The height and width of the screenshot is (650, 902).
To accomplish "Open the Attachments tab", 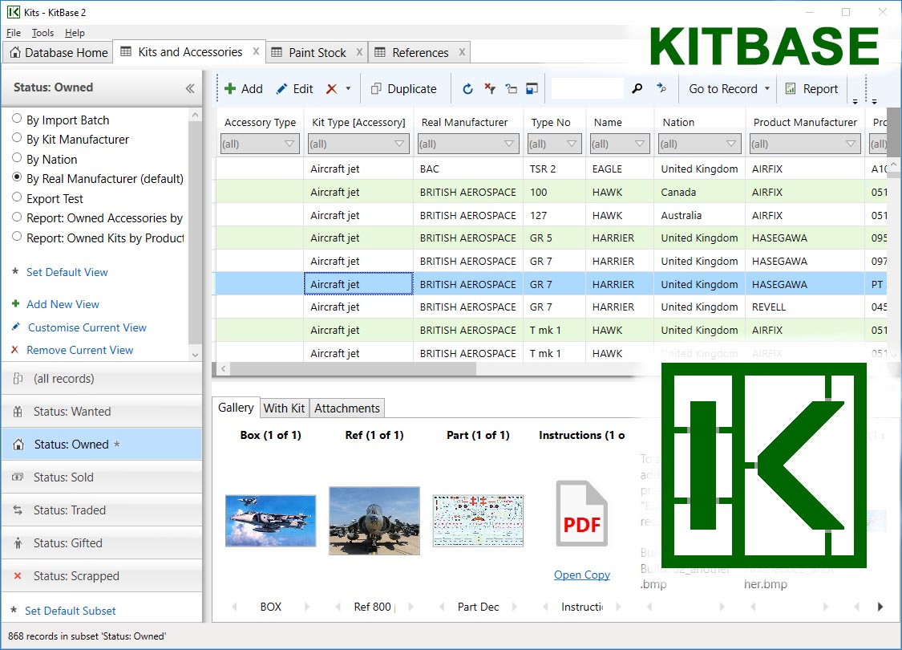I will click(347, 408).
